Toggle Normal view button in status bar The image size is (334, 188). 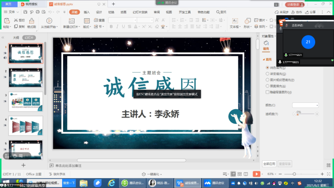coord(233,174)
